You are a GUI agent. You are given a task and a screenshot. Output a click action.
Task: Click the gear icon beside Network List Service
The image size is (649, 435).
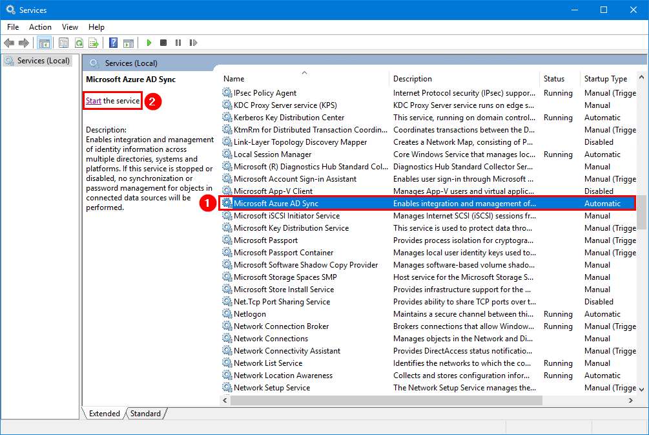coord(227,363)
